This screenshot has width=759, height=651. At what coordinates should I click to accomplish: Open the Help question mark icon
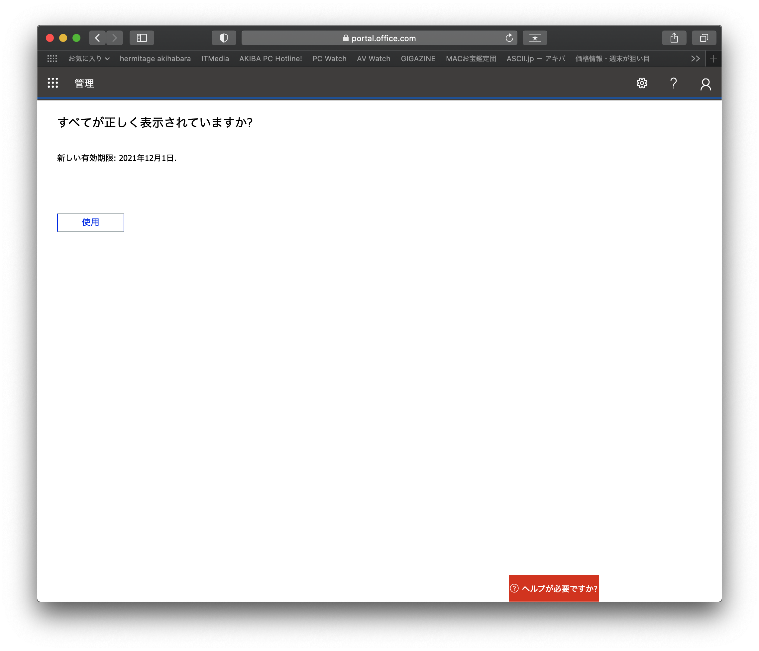(x=673, y=83)
